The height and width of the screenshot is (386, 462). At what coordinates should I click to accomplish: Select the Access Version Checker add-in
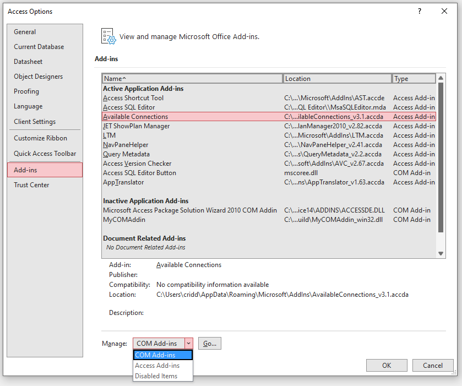pyautogui.click(x=269, y=164)
